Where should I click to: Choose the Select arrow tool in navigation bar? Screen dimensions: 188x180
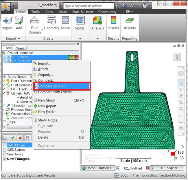(181, 83)
